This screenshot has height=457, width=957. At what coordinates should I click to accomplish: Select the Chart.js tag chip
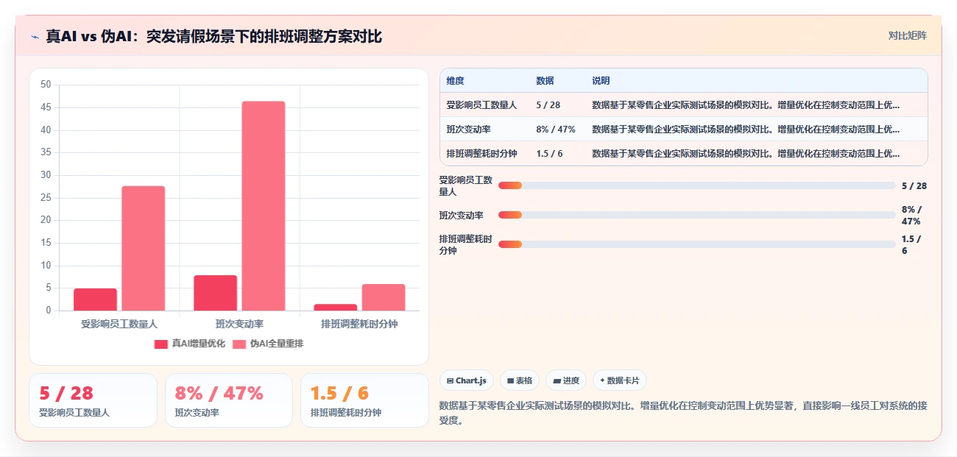pyautogui.click(x=467, y=380)
